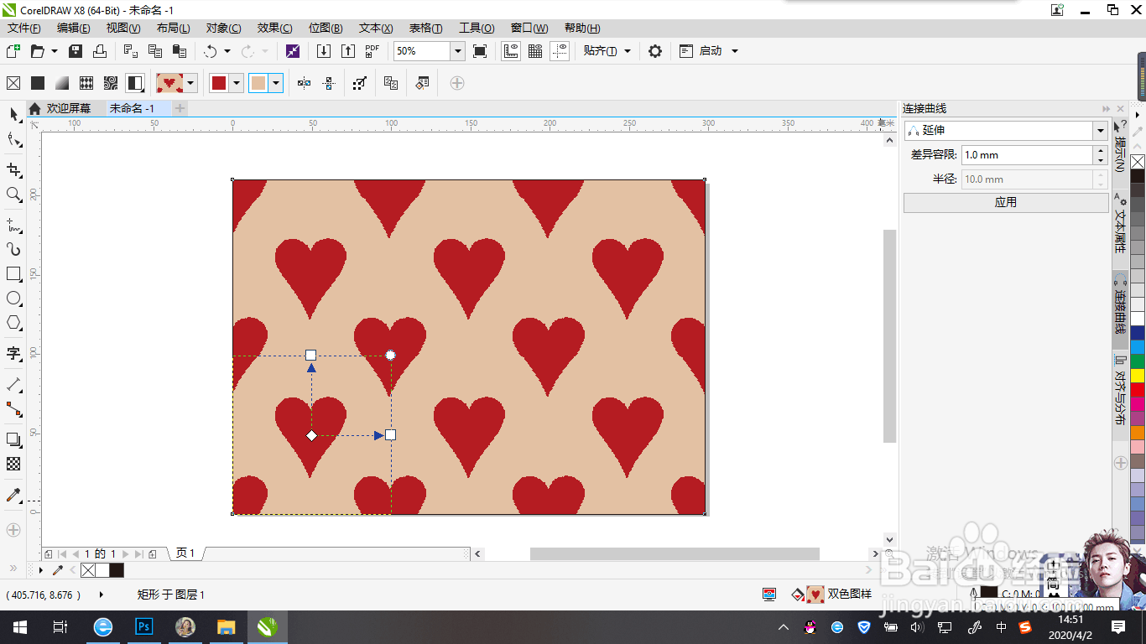Click the Print icon
This screenshot has height=644, width=1146.
(100, 51)
